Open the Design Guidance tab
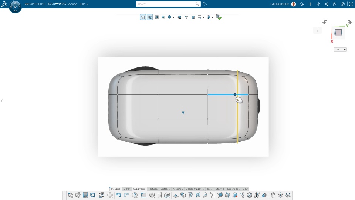The width and height of the screenshot is (355, 200). click(195, 189)
